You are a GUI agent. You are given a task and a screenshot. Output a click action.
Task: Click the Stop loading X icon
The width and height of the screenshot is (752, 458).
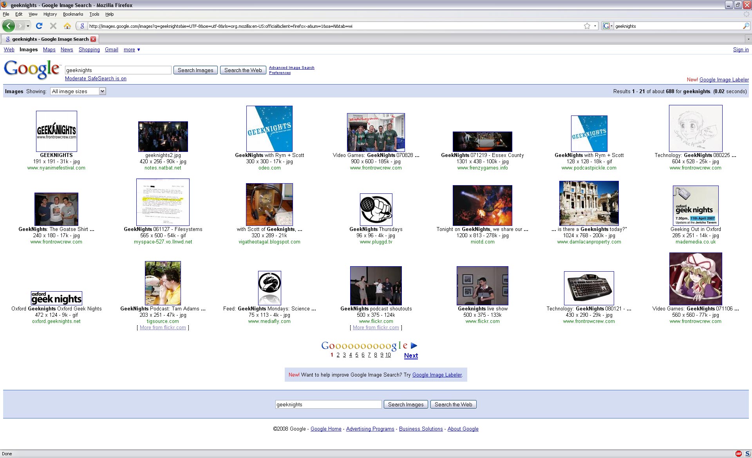(x=53, y=26)
